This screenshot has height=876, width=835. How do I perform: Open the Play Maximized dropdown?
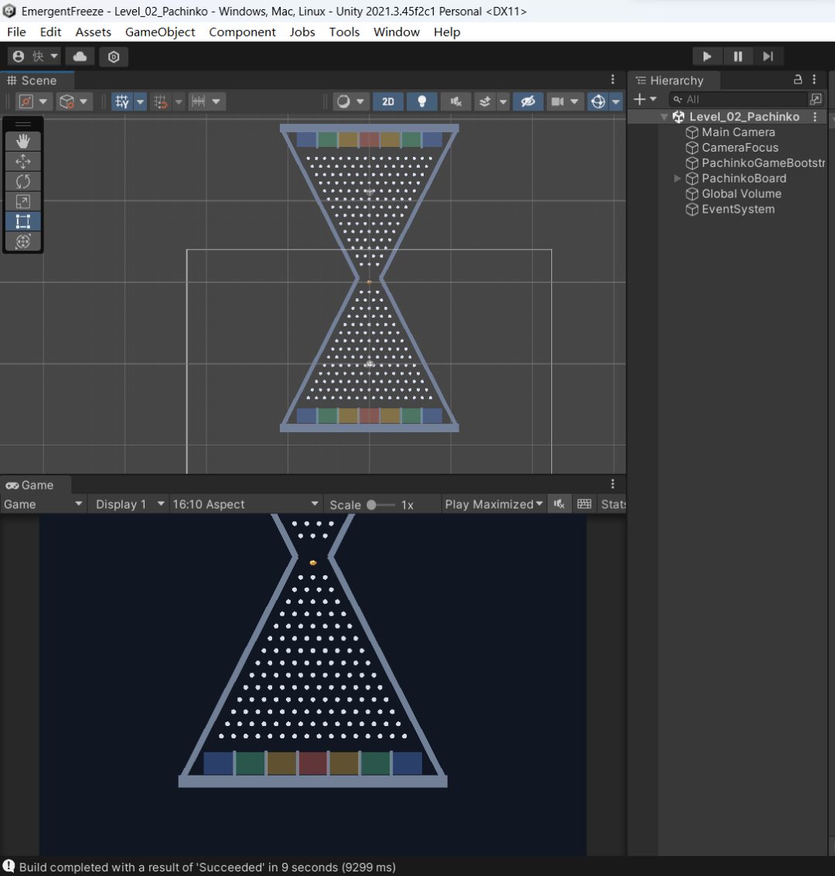[494, 504]
